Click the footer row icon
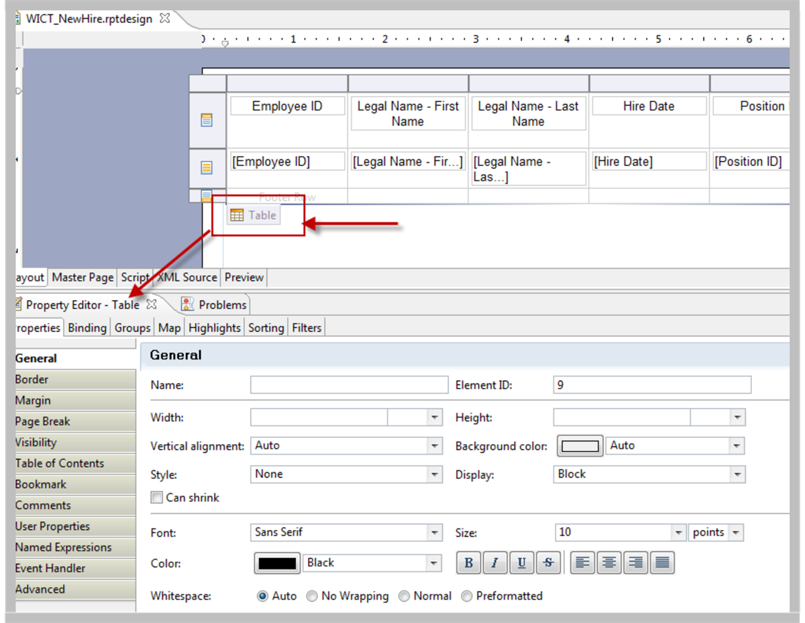The image size is (805, 623). point(207,196)
